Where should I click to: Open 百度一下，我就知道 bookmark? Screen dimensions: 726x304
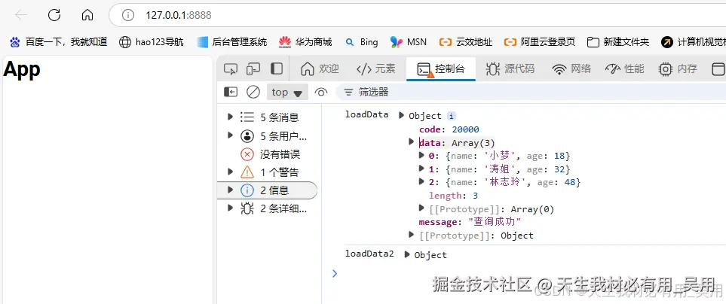coord(58,42)
